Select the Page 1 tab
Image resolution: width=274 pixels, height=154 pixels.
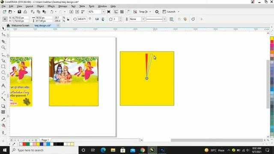pos(45,140)
